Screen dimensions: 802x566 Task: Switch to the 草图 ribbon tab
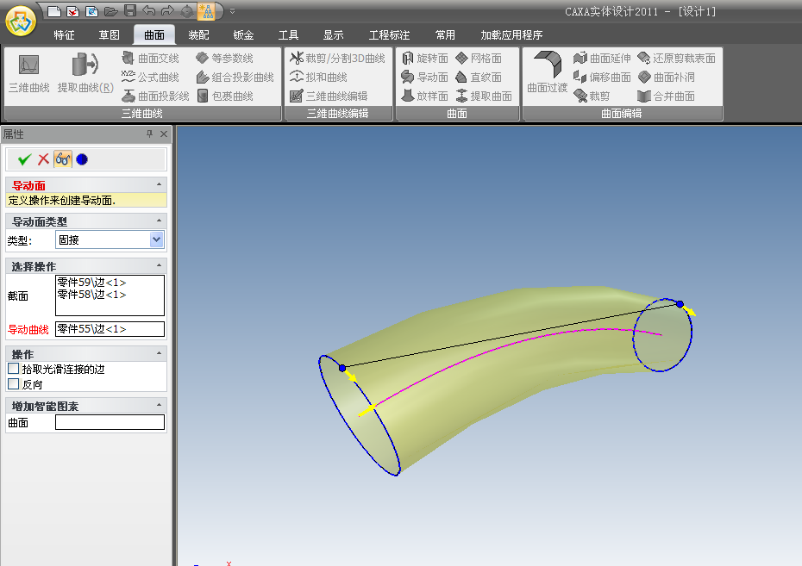coord(109,34)
